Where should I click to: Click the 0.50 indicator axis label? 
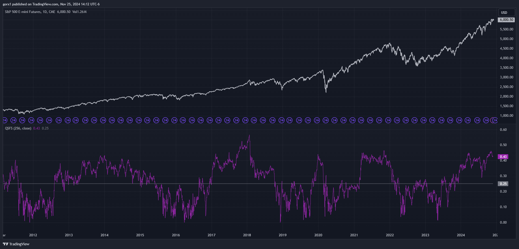click(x=503, y=145)
